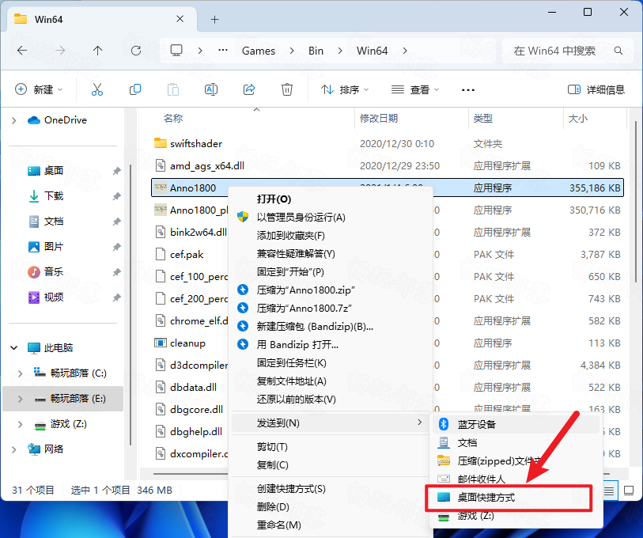
Task: Click the Share icon in toolbar
Action: tap(249, 89)
